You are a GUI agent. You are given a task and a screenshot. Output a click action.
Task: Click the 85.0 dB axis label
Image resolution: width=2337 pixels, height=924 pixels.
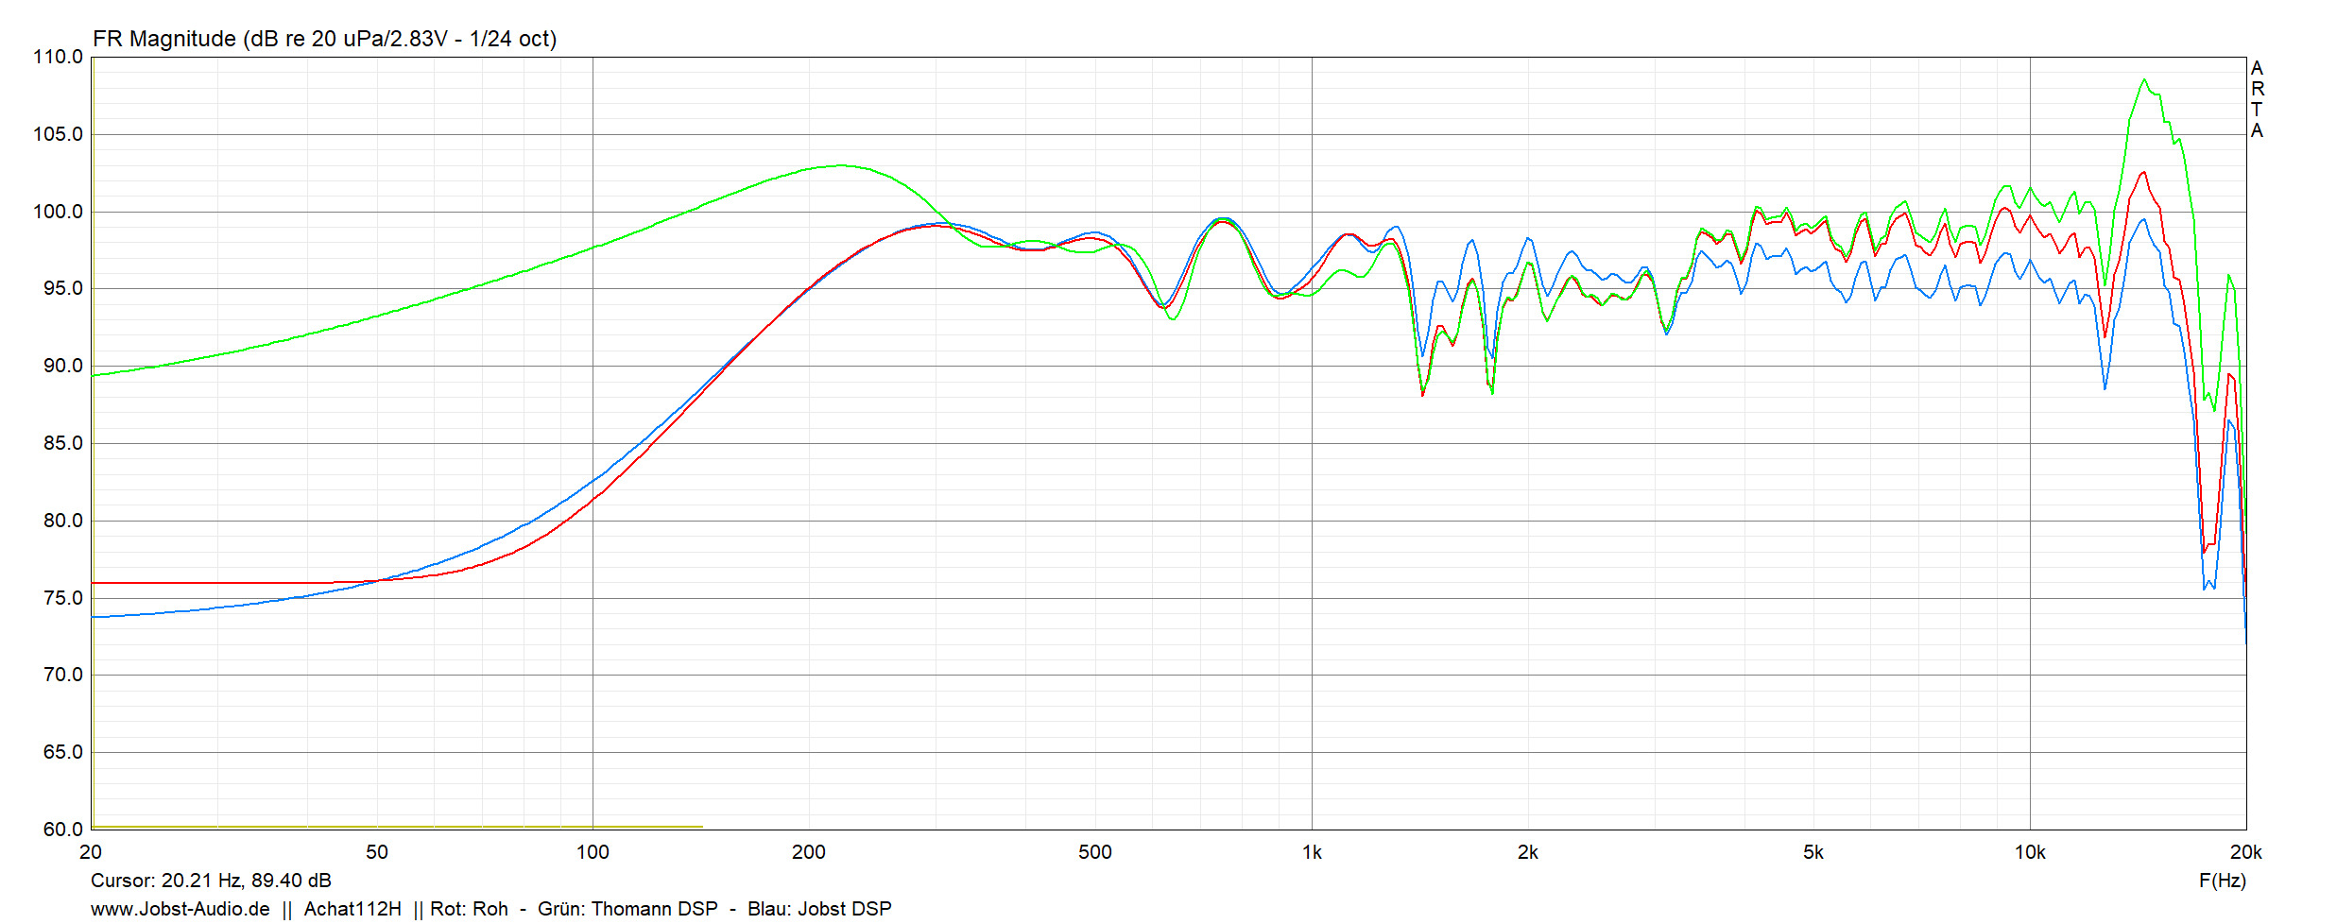(62, 443)
